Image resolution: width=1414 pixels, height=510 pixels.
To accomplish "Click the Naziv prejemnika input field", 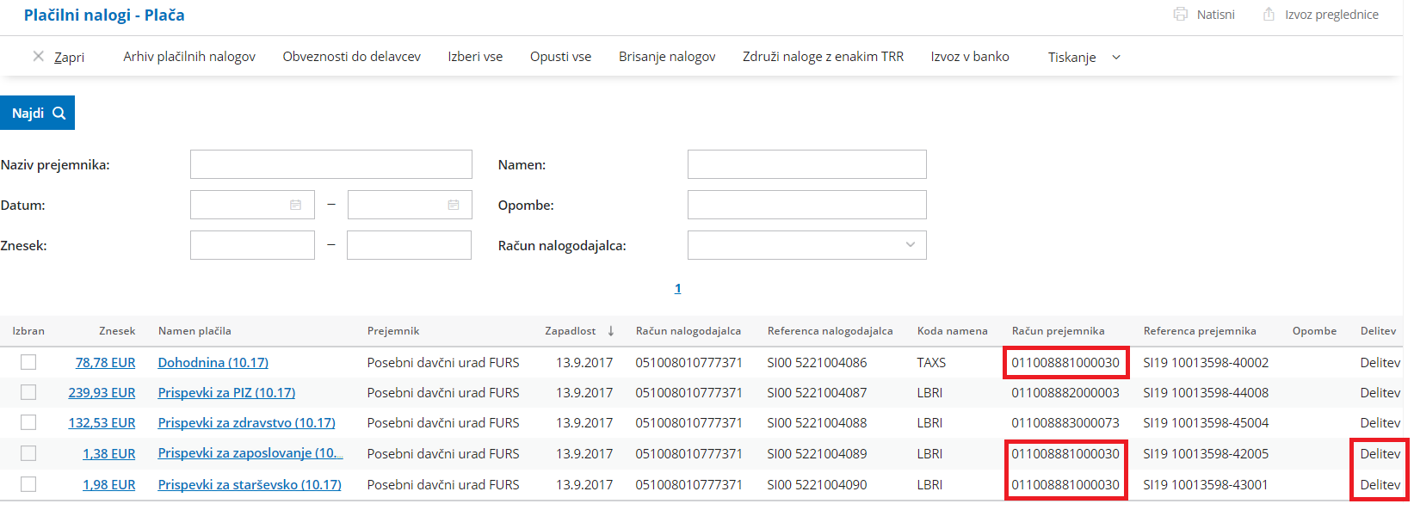I will (331, 164).
